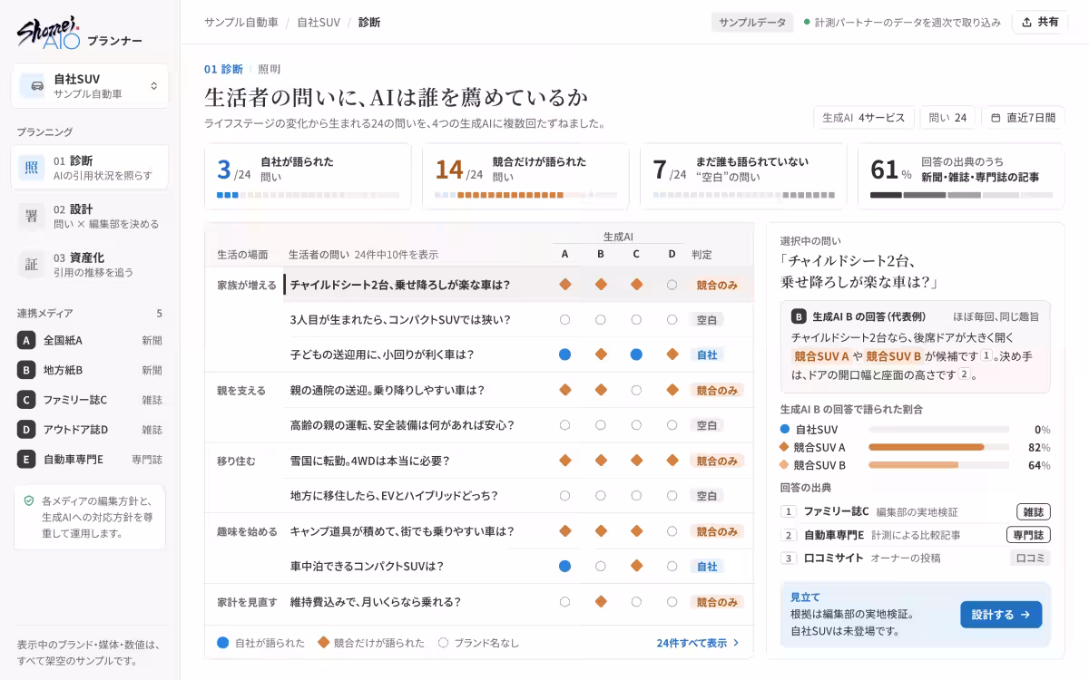Click the AI D empty circle in チャイルドシート row

coord(672,285)
